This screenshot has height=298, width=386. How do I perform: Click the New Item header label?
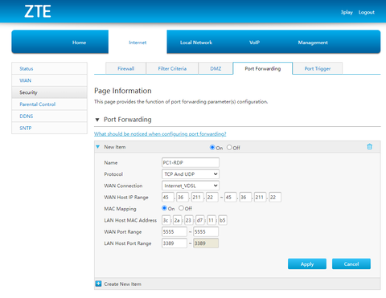pyautogui.click(x=115, y=147)
